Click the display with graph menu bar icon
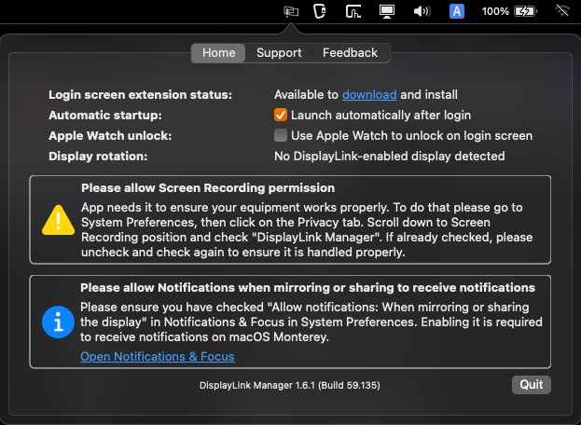The width and height of the screenshot is (581, 425). point(353,11)
